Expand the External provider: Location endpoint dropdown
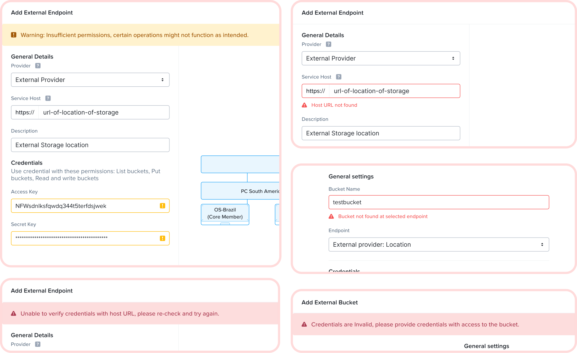Viewport: 577px width, 353px height. pos(439,245)
